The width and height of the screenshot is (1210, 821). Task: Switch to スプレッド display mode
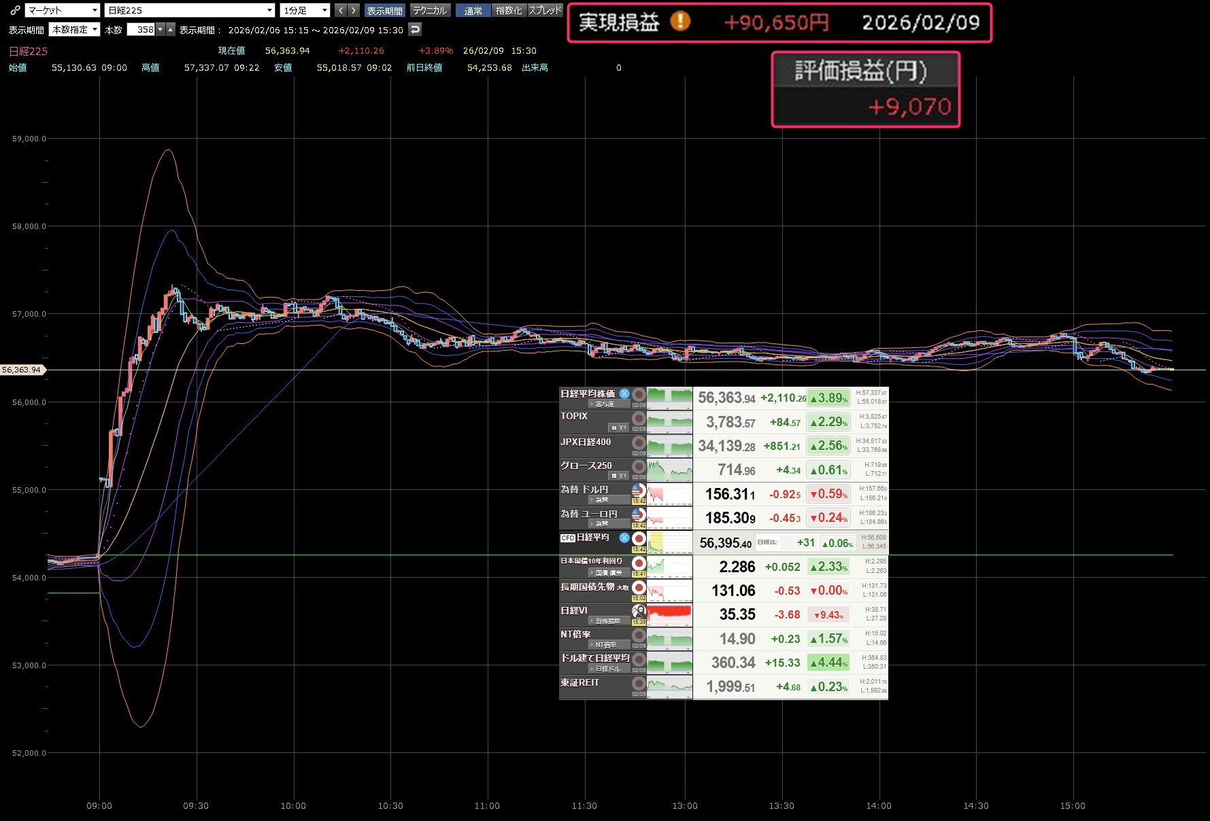(545, 10)
